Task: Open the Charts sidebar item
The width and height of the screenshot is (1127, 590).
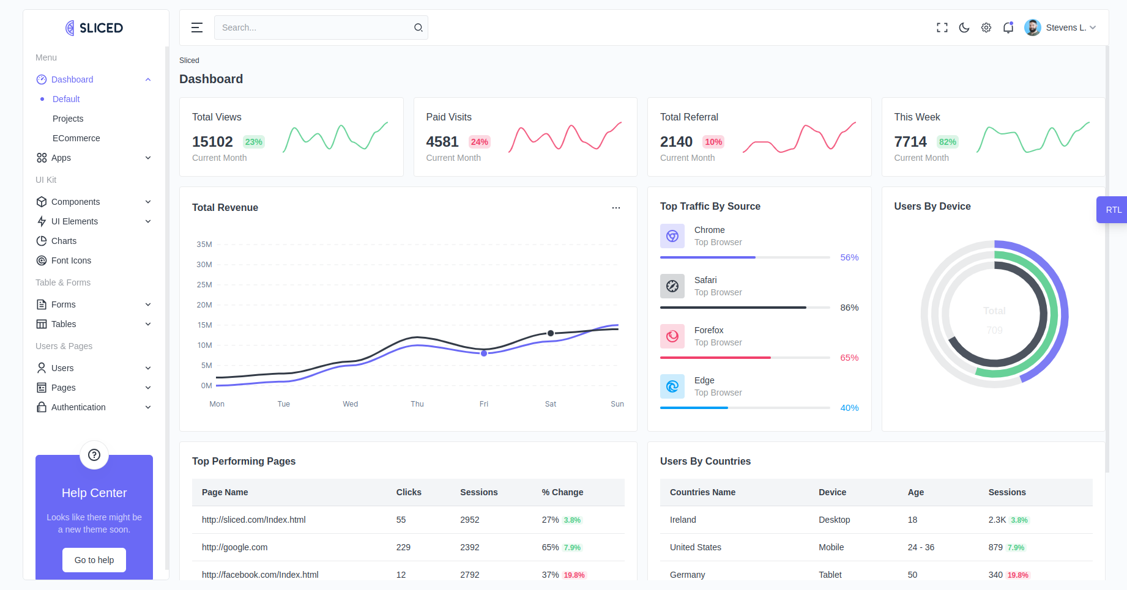Action: coord(64,241)
